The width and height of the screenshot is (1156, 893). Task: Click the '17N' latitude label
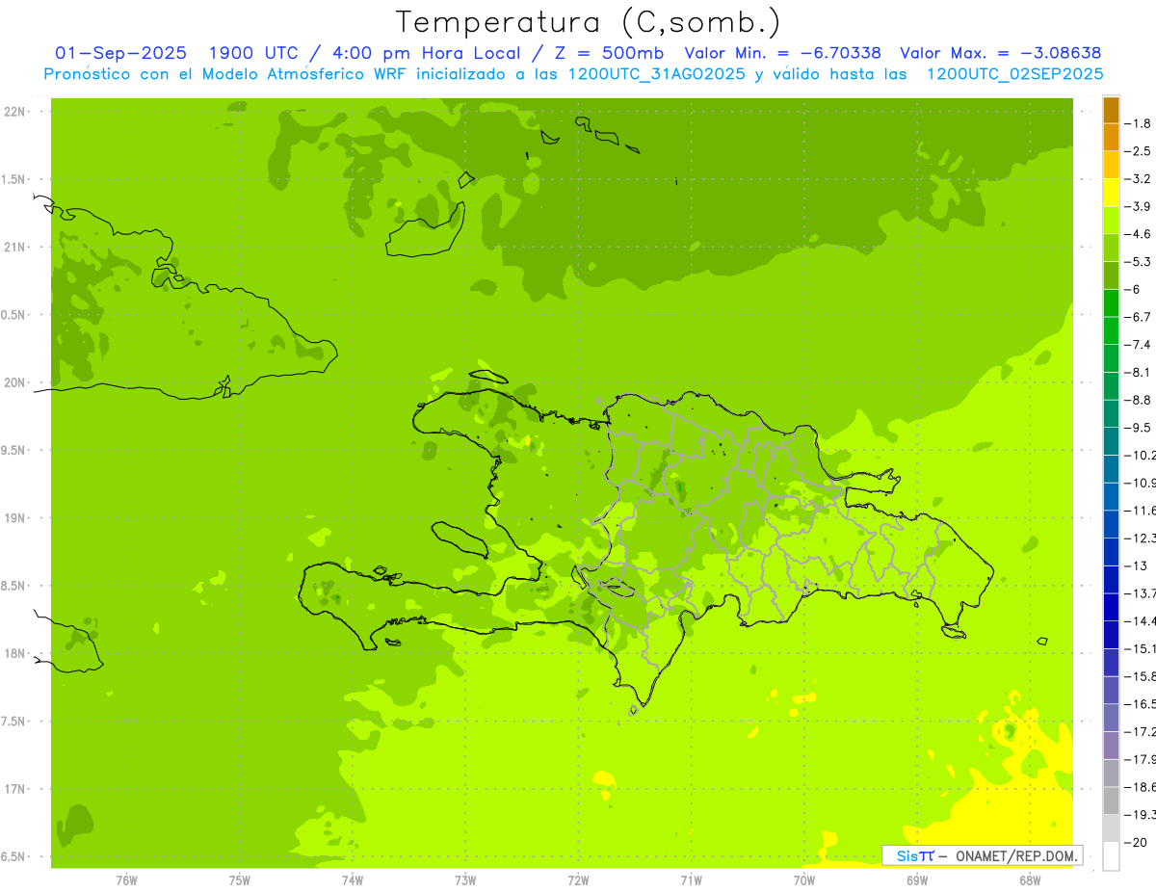pos(15,790)
